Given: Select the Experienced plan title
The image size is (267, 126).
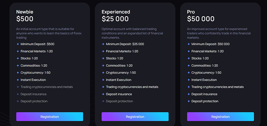Looking at the screenshot, I should click(116, 12).
